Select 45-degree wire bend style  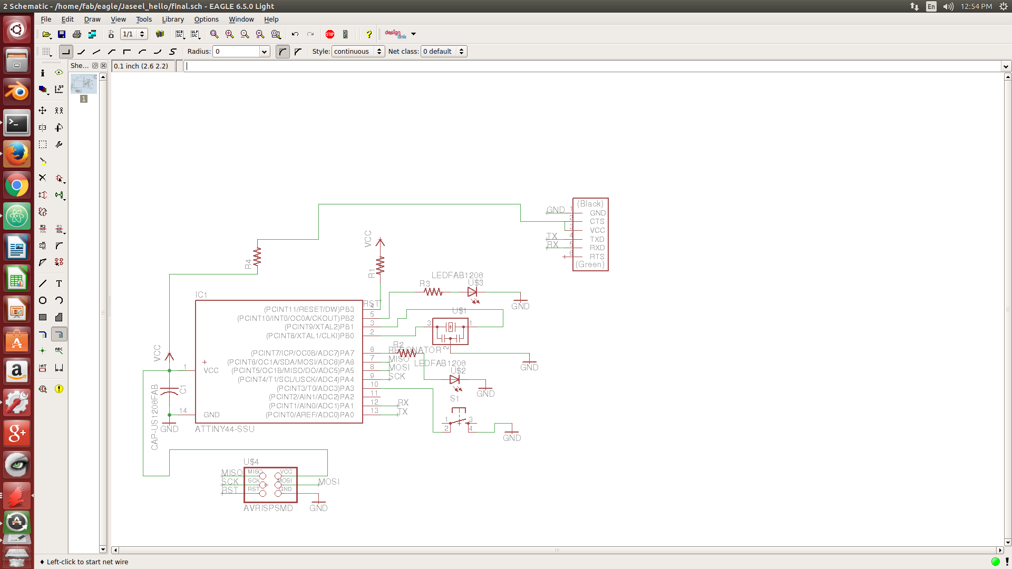81,52
